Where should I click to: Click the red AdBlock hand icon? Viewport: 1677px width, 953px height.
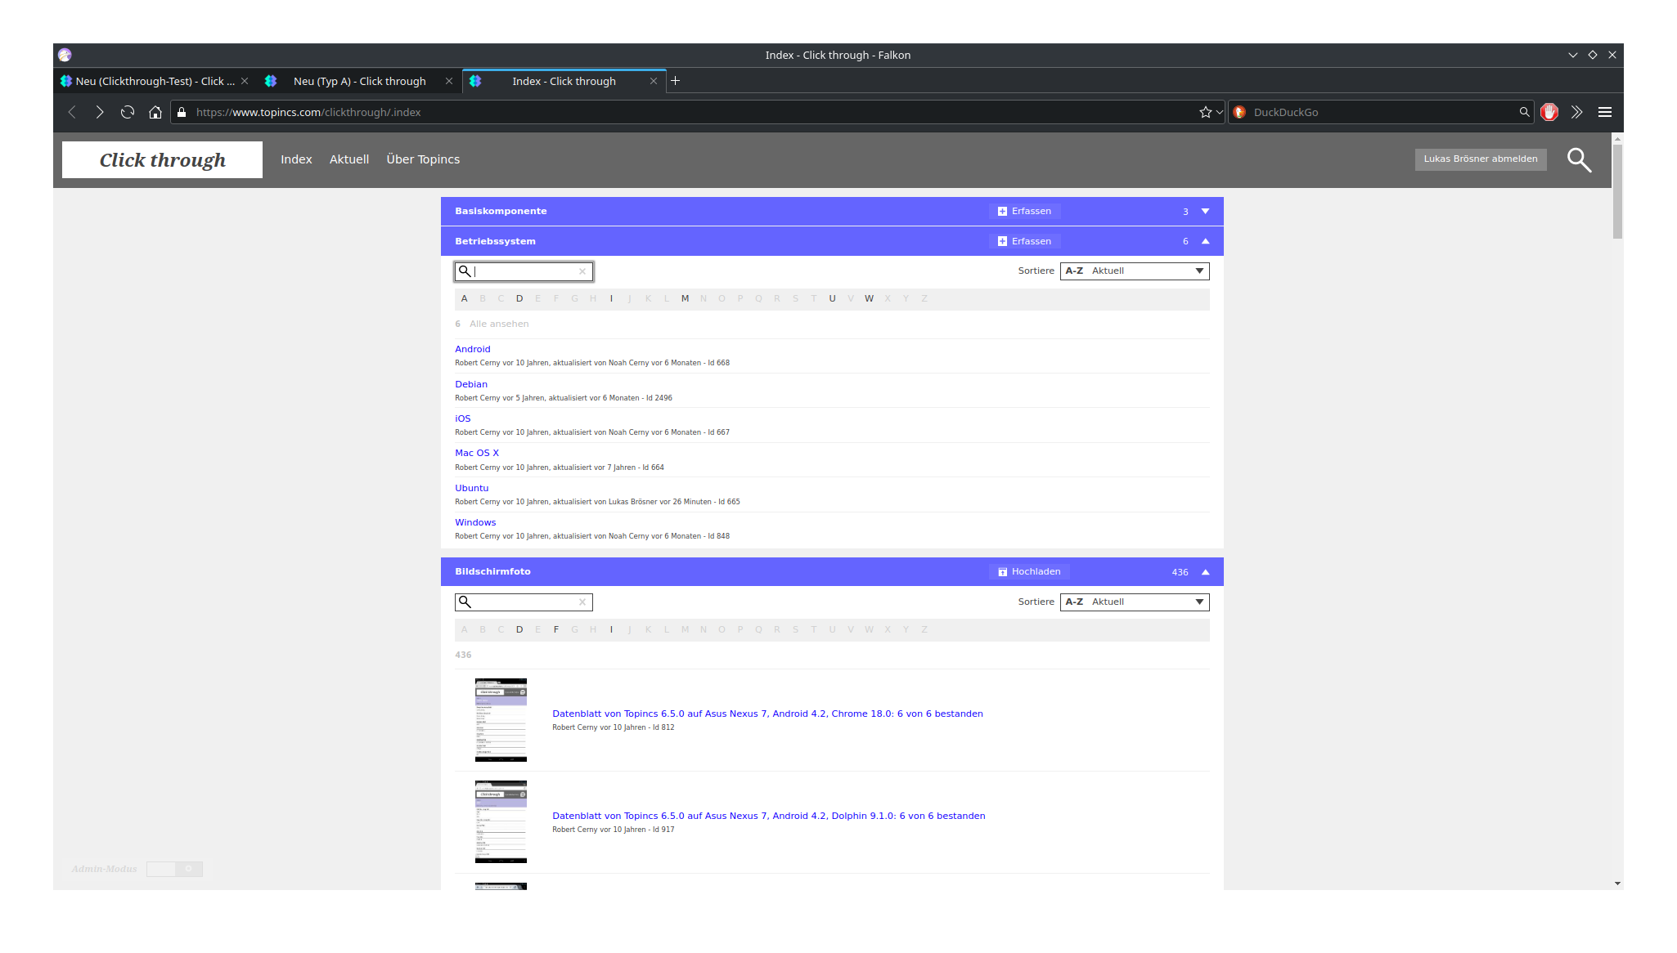1549,112
